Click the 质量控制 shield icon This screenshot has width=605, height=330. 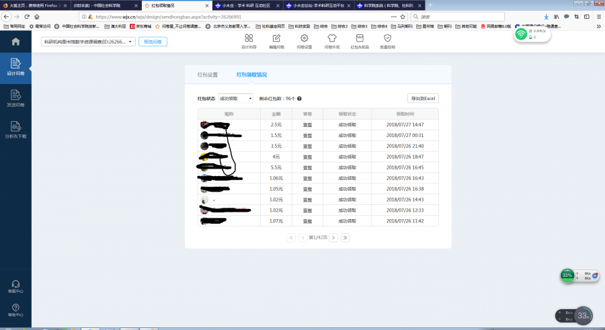tap(387, 42)
